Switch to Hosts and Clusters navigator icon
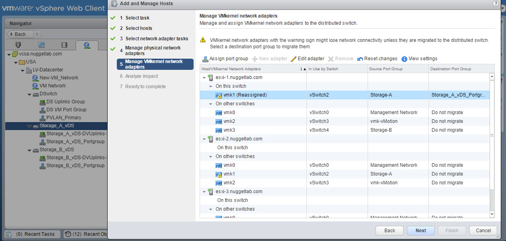506x241 pixels. point(18,45)
